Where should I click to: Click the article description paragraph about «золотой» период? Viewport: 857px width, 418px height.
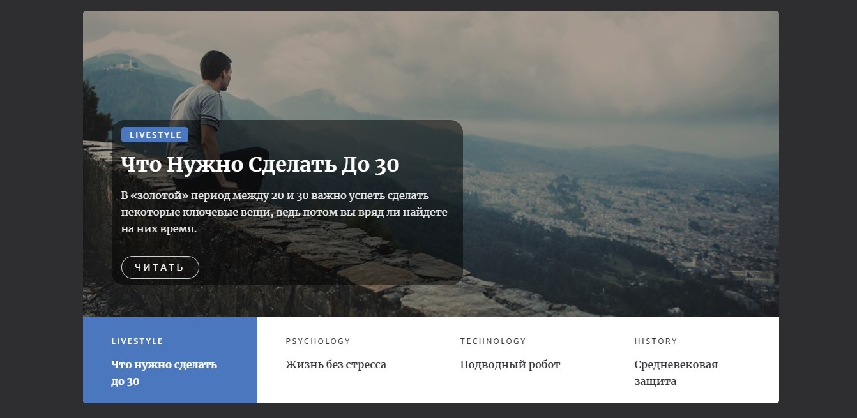pos(284,212)
